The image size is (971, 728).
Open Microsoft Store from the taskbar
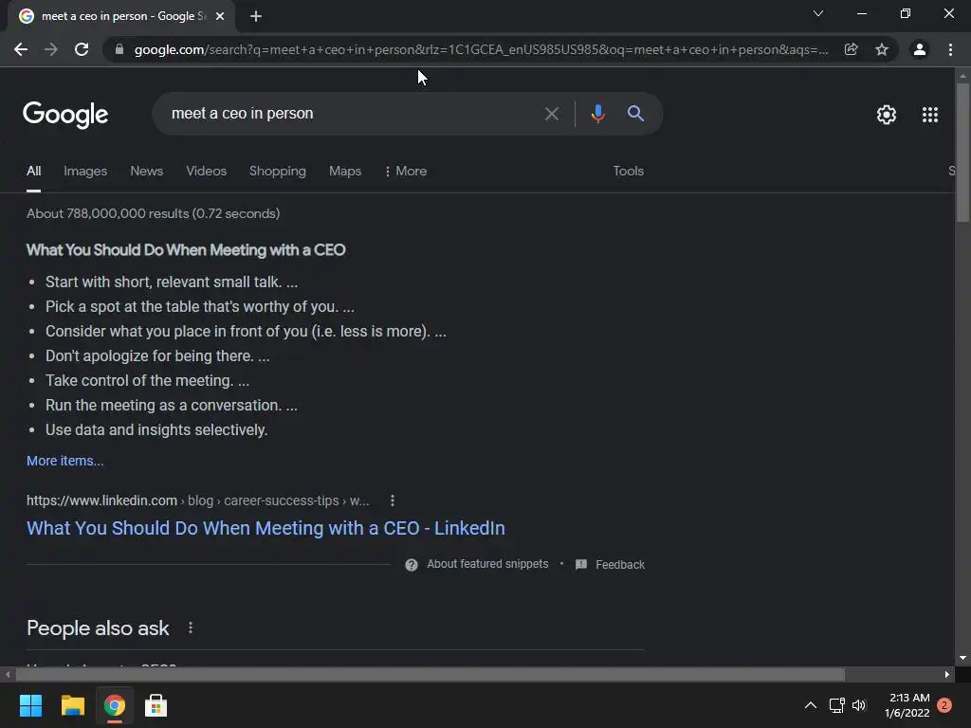(x=156, y=705)
